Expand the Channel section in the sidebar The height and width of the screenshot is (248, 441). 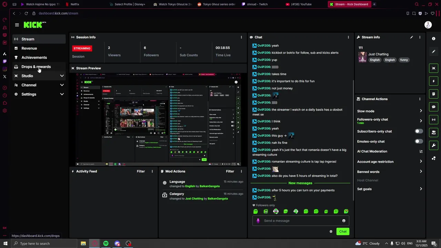coord(39,85)
